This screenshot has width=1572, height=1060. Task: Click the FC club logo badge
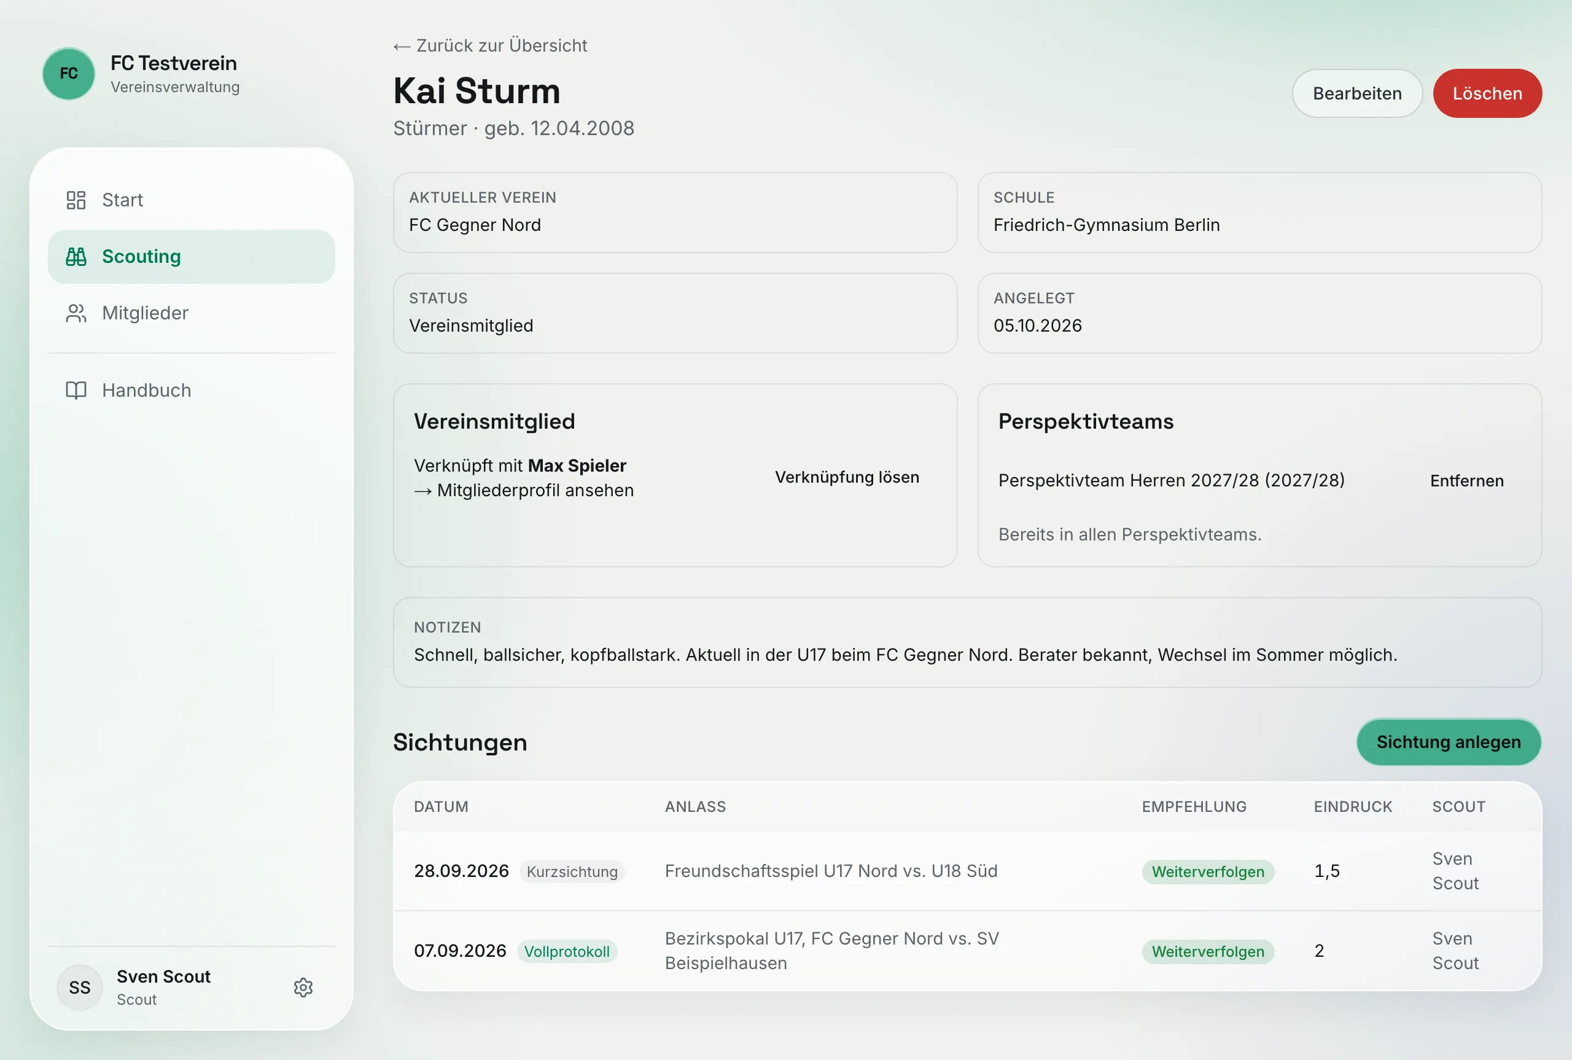68,74
